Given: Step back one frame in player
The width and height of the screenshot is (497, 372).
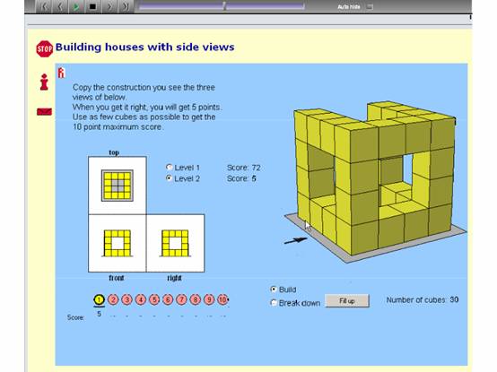Looking at the screenshot, I should point(60,6).
